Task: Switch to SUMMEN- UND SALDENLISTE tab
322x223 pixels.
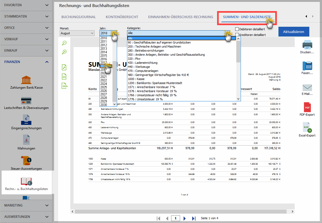Action: (247, 17)
